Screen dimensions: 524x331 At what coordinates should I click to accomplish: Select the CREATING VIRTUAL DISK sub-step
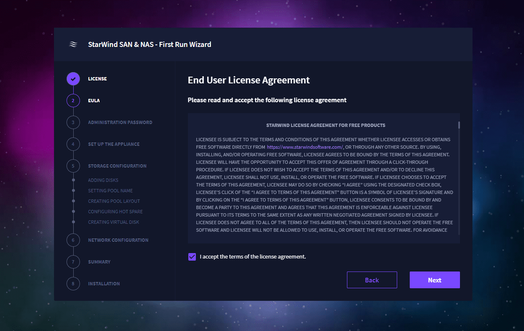coord(113,222)
